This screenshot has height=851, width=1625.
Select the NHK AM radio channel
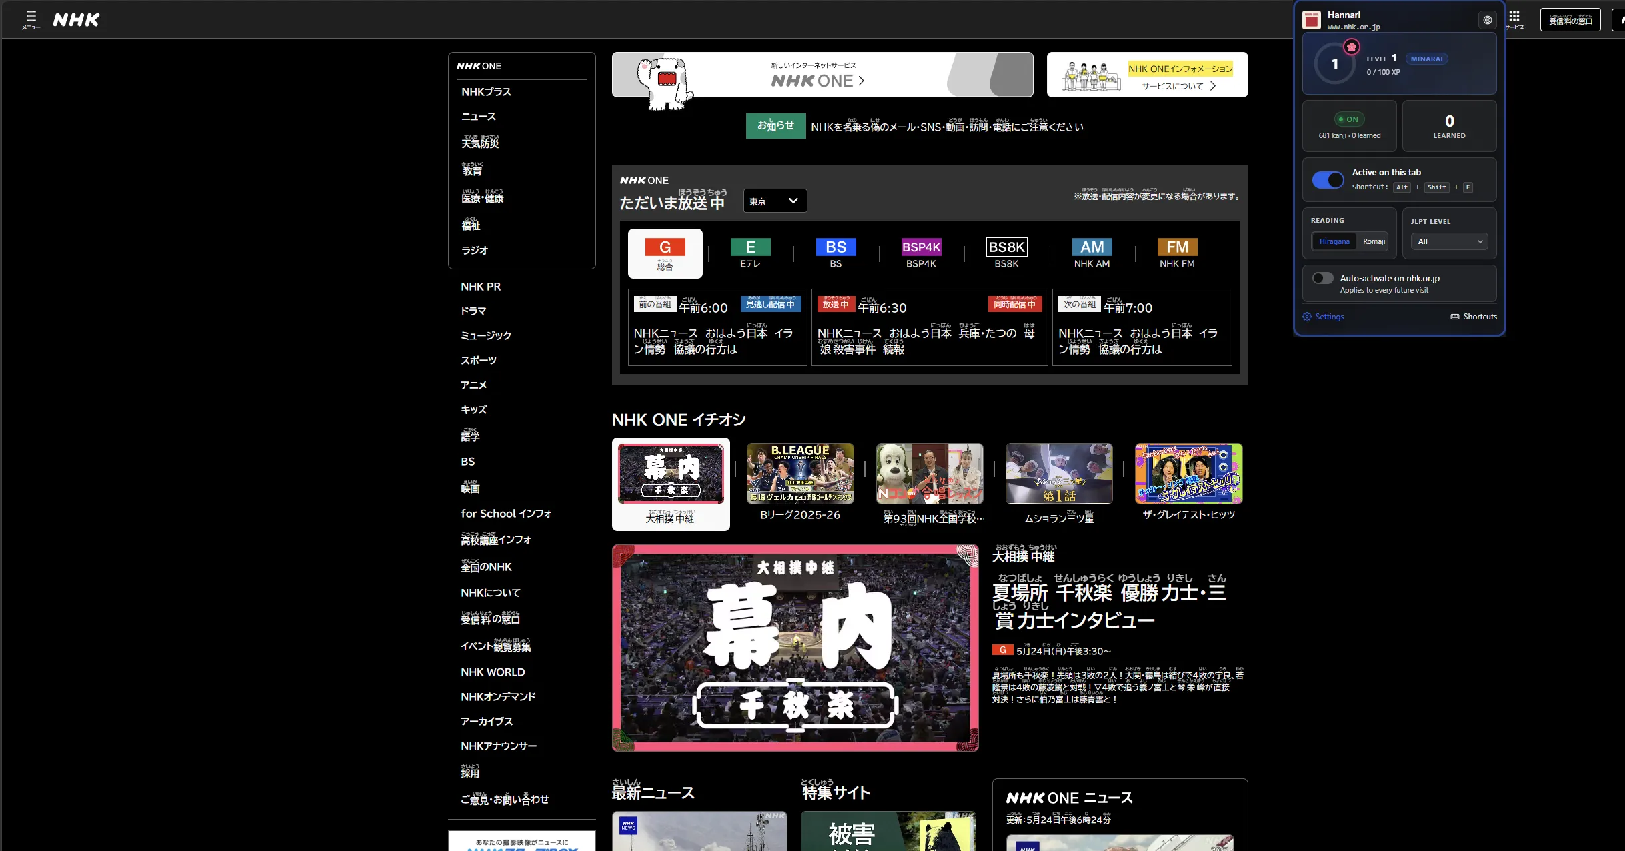click(x=1092, y=253)
